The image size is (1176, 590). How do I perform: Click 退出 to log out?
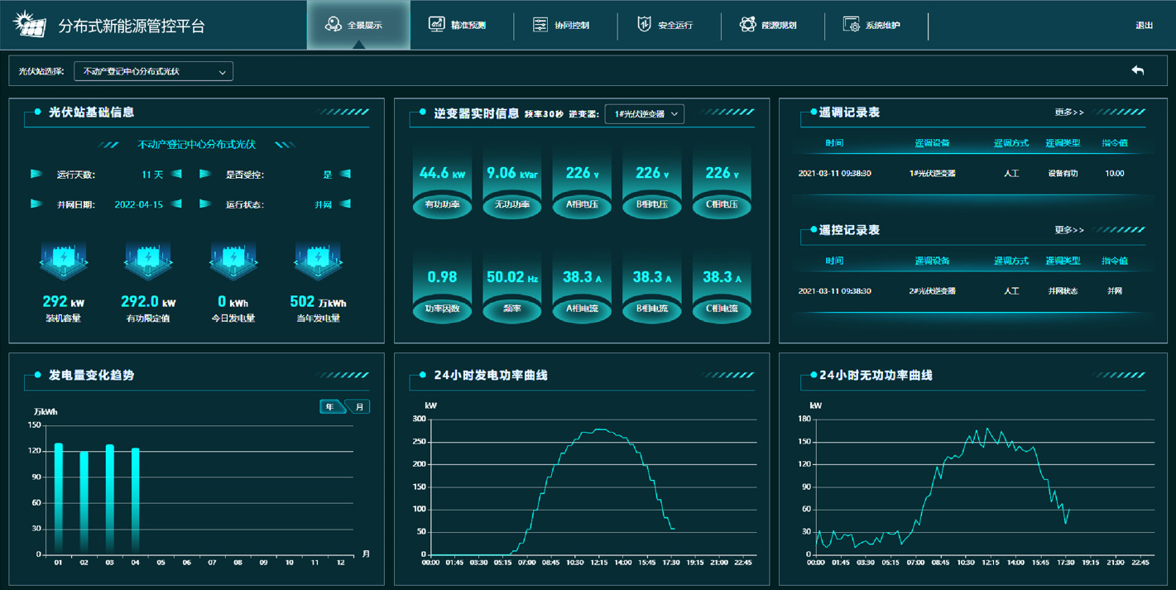(x=1144, y=25)
